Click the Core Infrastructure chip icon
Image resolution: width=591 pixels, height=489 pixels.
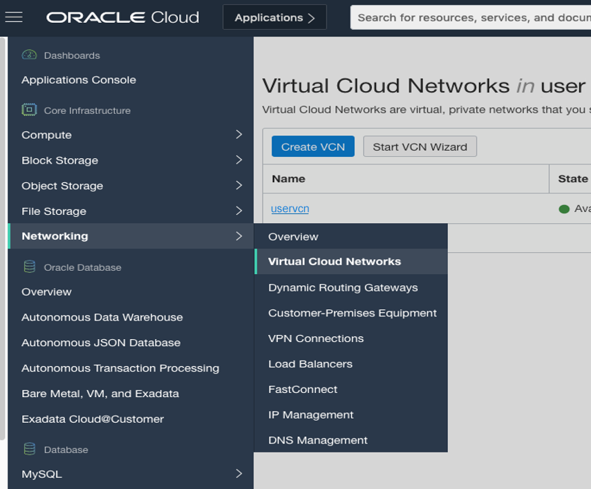pyautogui.click(x=29, y=110)
